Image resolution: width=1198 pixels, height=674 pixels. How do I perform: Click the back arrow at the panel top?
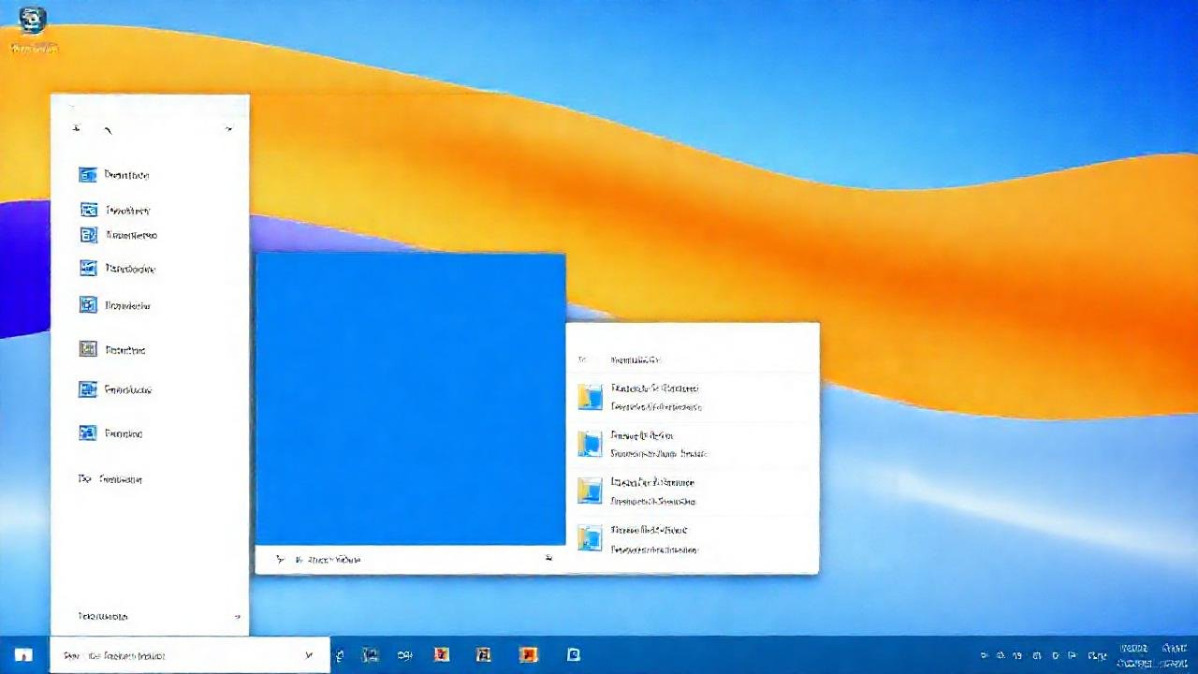[x=75, y=128]
